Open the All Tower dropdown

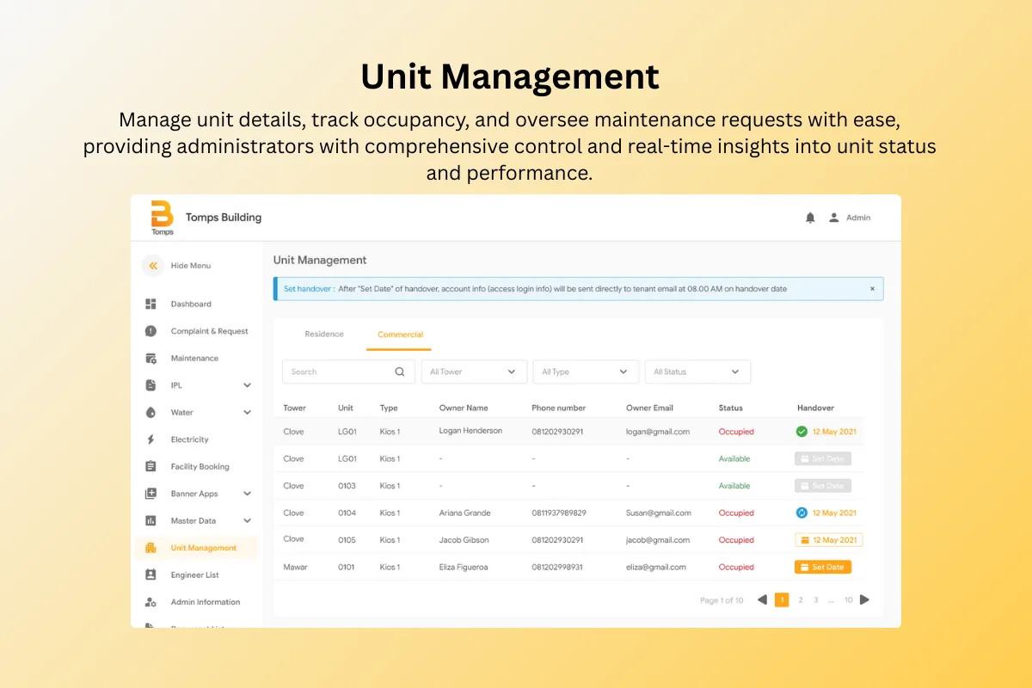pos(472,372)
